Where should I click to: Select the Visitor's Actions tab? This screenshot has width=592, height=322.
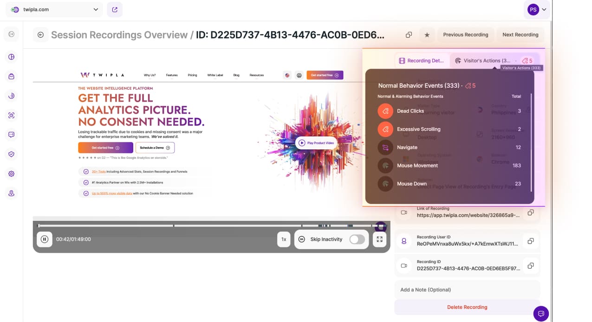487,61
